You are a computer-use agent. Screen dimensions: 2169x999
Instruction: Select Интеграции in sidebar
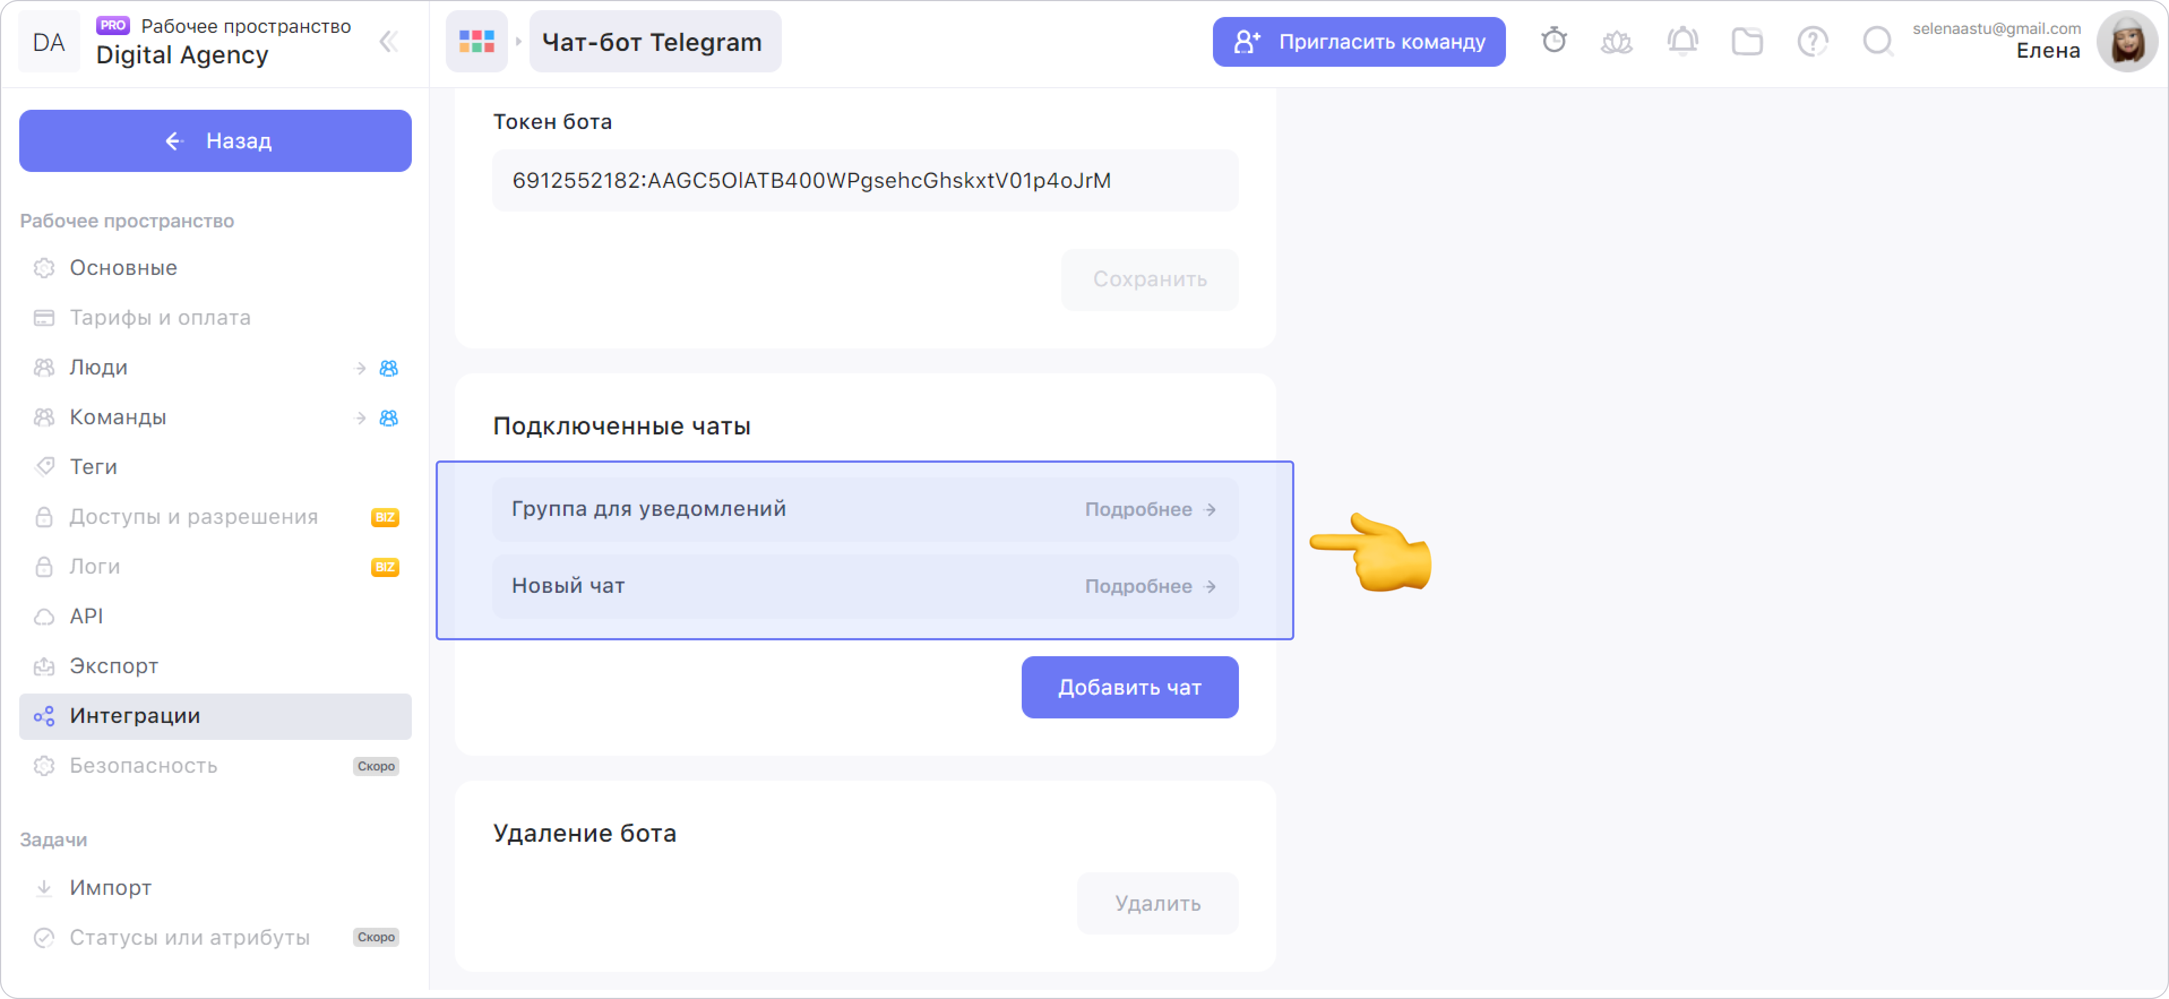(x=216, y=716)
